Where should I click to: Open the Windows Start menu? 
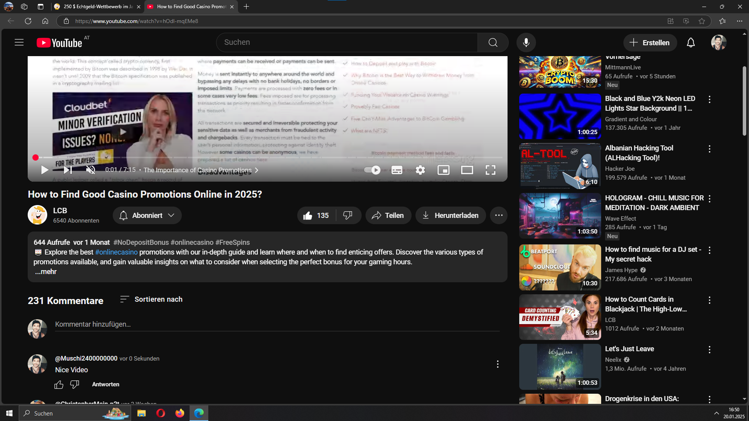click(9, 413)
